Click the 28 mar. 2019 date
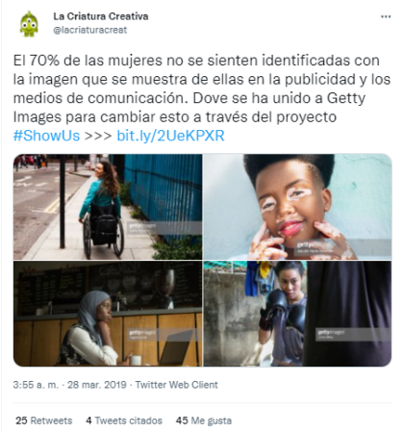Viewport: 403px width, 433px height. [97, 385]
